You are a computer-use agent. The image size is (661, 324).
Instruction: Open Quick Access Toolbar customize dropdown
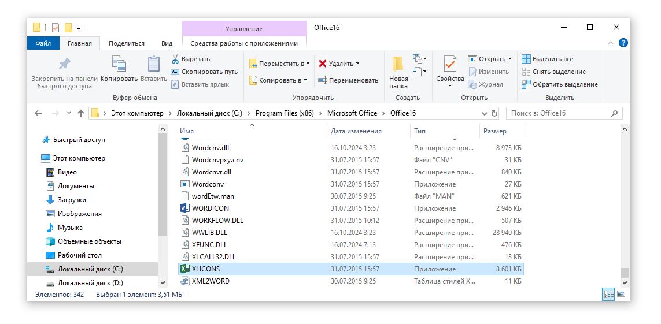(79, 28)
